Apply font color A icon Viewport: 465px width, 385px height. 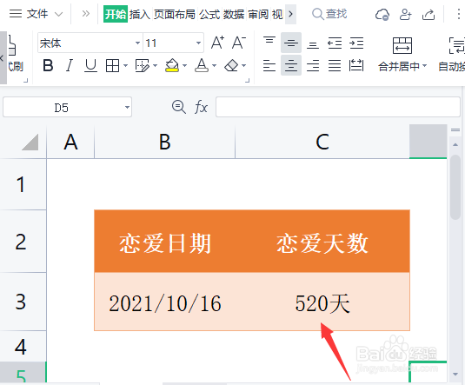[x=202, y=65]
